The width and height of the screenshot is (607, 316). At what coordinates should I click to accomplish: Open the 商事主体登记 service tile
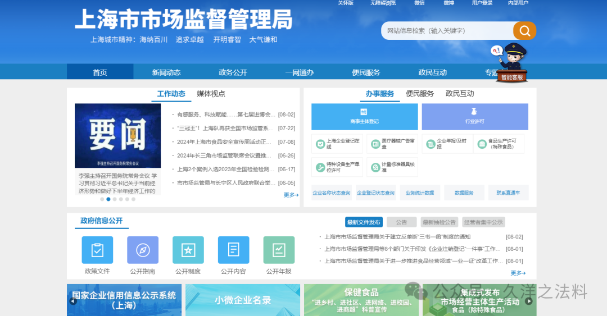coord(364,116)
